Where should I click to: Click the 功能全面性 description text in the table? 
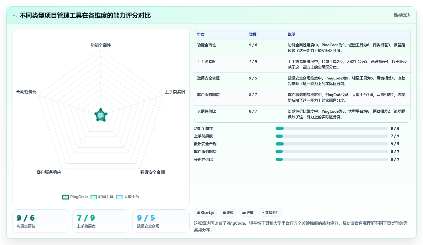click(x=346, y=48)
